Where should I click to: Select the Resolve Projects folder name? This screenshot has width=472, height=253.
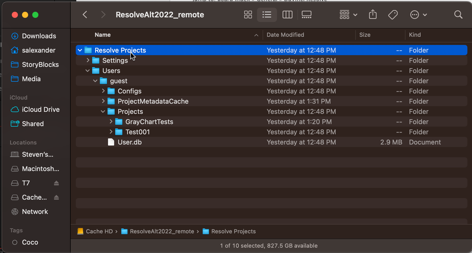click(120, 50)
